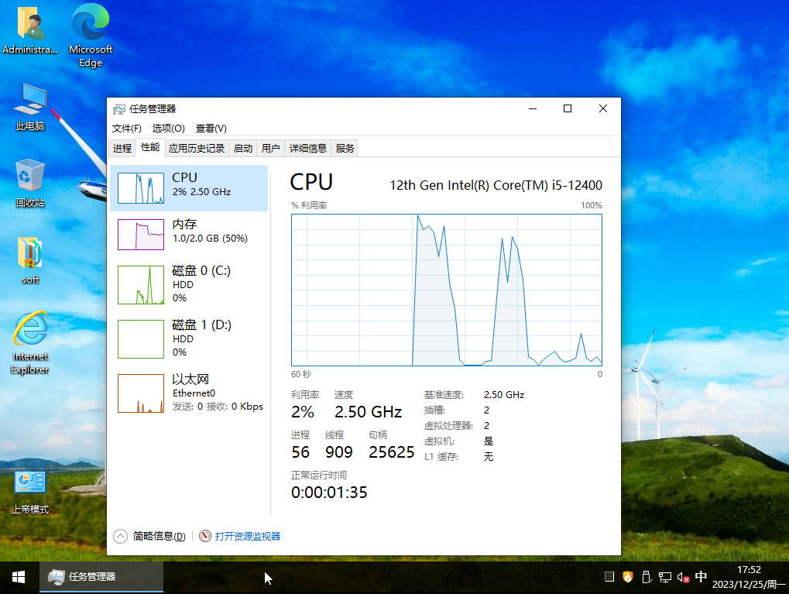
Task: Switch to the 详细信息 tab
Action: pos(308,149)
